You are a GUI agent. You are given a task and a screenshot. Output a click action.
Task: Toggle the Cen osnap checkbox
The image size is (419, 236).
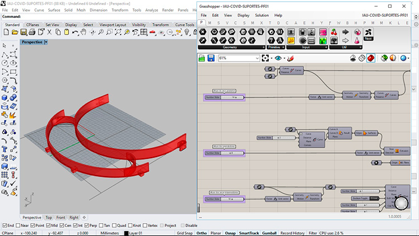tap(61, 225)
